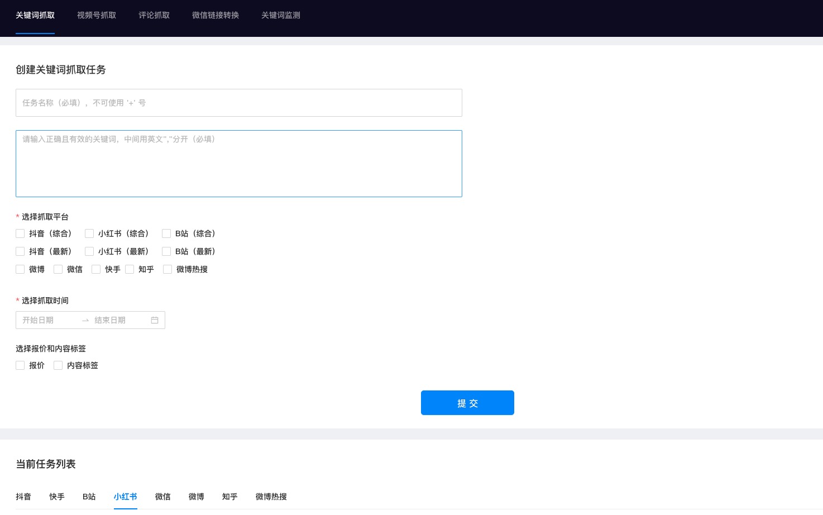Image resolution: width=823 pixels, height=515 pixels.
Task: Select the 微博热搜 platform checkbox
Action: (168, 269)
